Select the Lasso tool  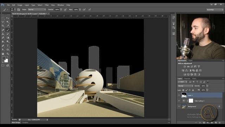click(x=3, y=22)
